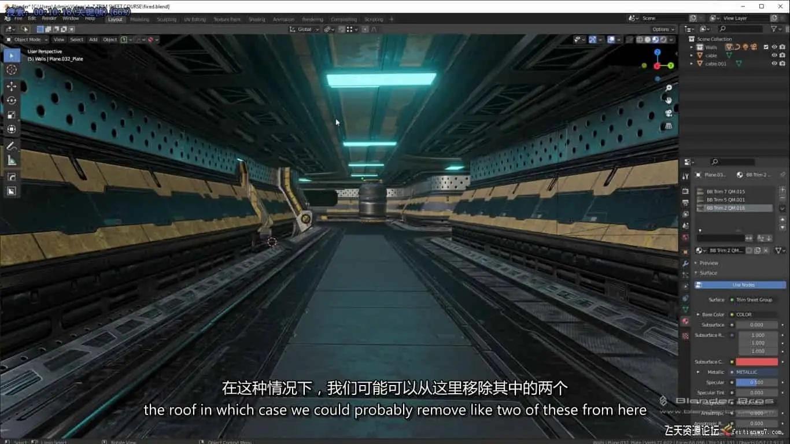The width and height of the screenshot is (790, 444).
Task: Click the Z axis in navigation gizmo
Action: click(658, 52)
